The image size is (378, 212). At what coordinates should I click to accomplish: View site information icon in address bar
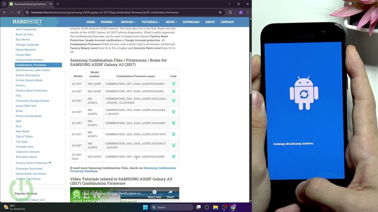pyautogui.click(x=27, y=12)
